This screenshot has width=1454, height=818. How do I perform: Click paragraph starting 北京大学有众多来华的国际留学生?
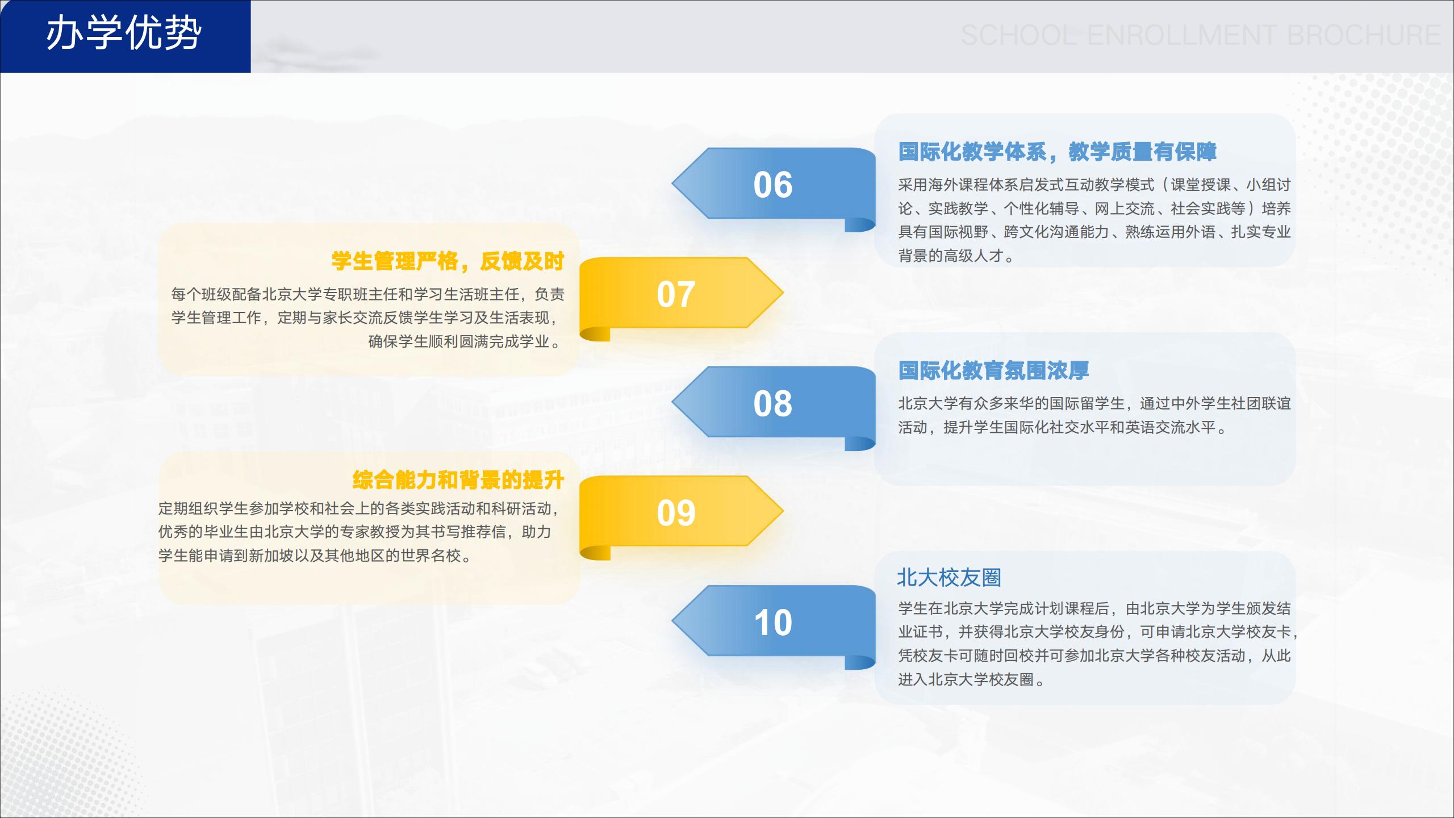click(x=1094, y=415)
